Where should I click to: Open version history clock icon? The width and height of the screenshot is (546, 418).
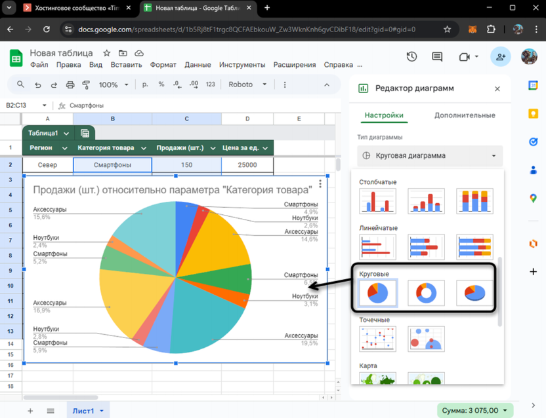pos(411,57)
